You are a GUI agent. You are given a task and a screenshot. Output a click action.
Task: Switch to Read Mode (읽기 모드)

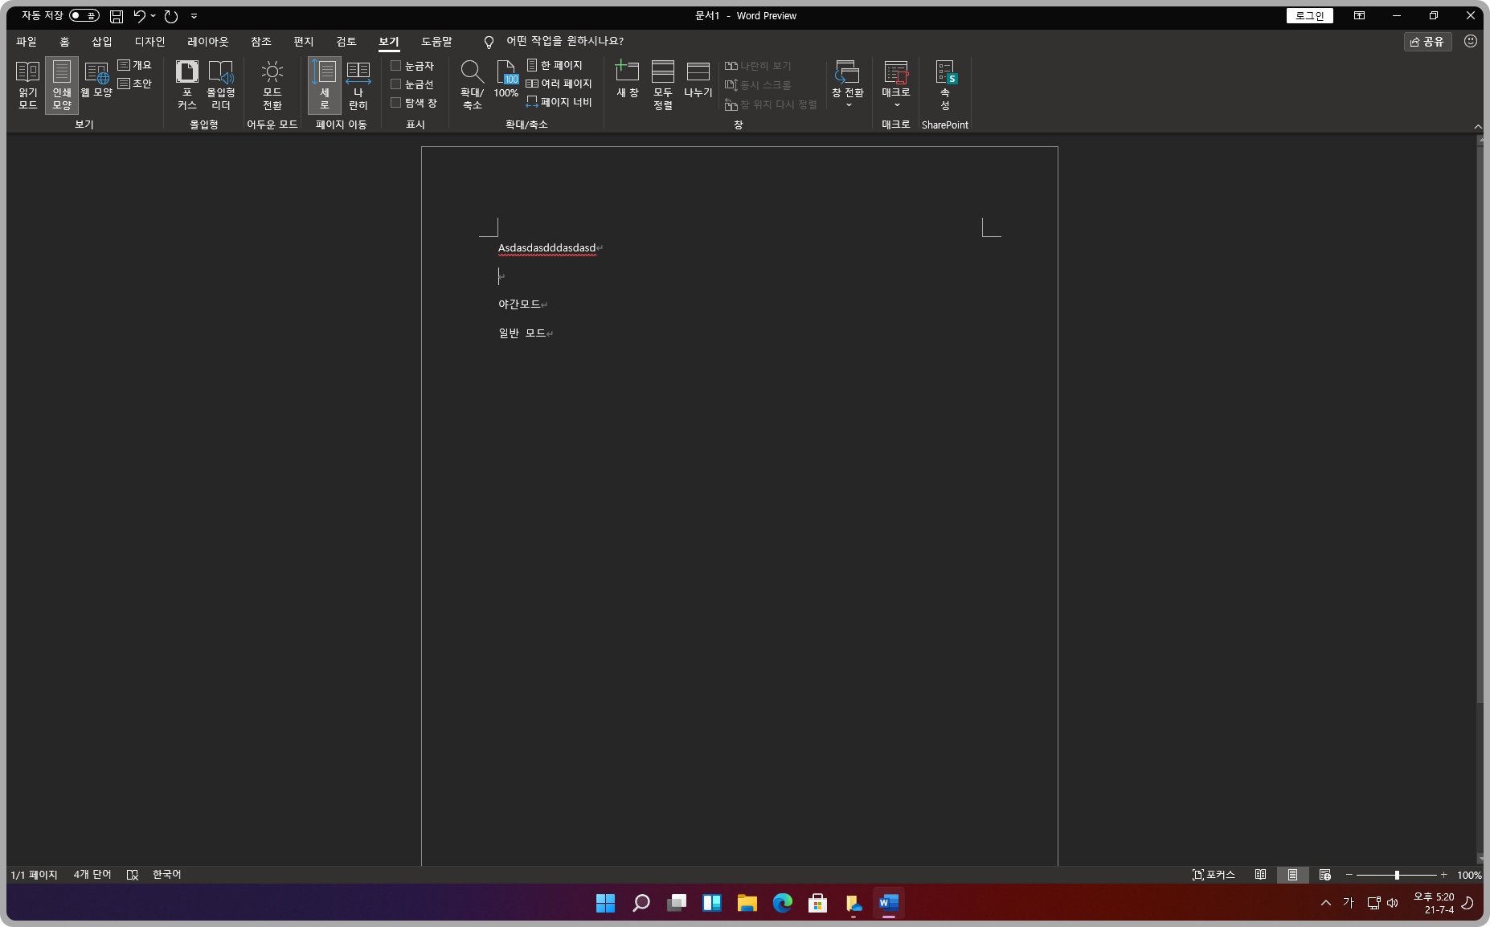27,85
